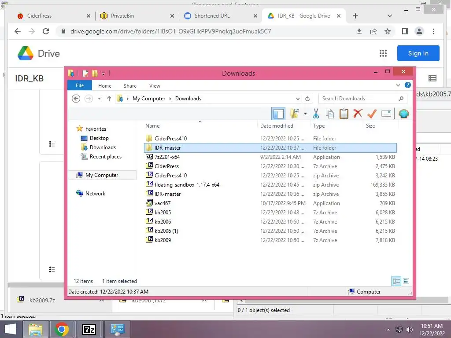
Task: Select the floating-sandbox-1.17.4-x64 zip file
Action: pos(270,185)
